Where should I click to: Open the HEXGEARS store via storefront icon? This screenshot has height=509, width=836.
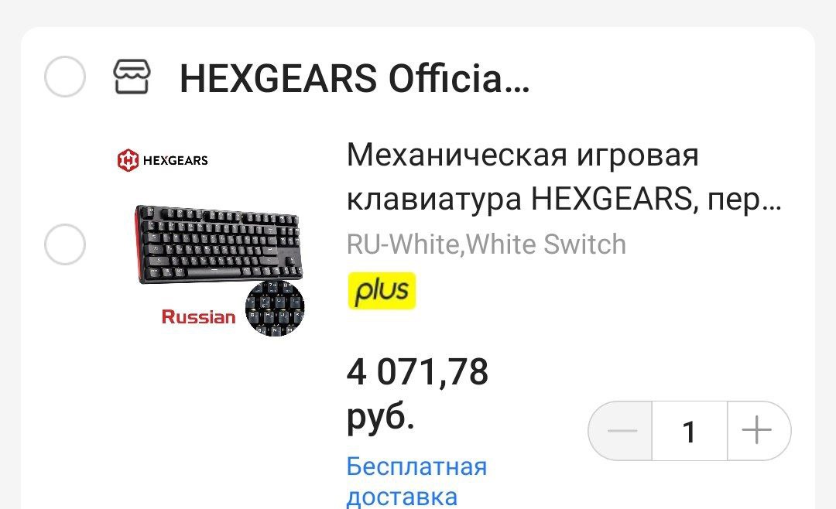click(132, 77)
